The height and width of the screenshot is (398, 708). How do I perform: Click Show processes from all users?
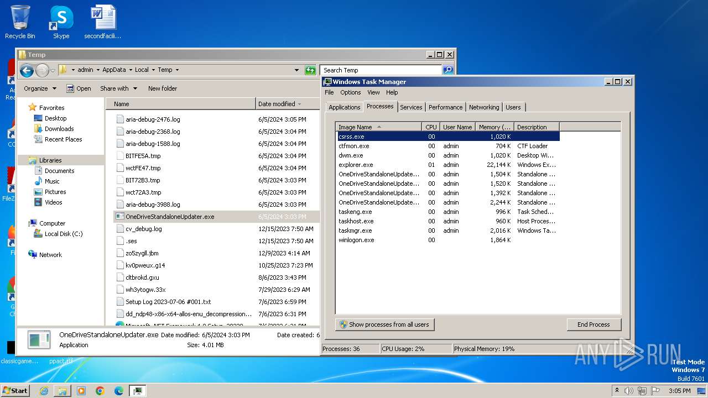point(384,324)
